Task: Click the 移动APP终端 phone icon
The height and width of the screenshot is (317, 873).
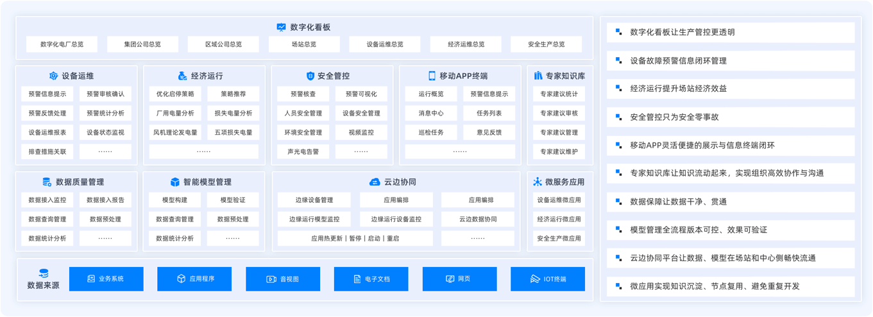Action: [x=432, y=76]
